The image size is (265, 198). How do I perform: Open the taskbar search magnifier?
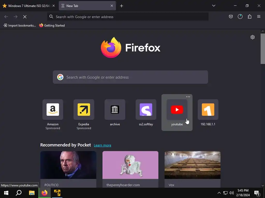pyautogui.click(x=19, y=193)
